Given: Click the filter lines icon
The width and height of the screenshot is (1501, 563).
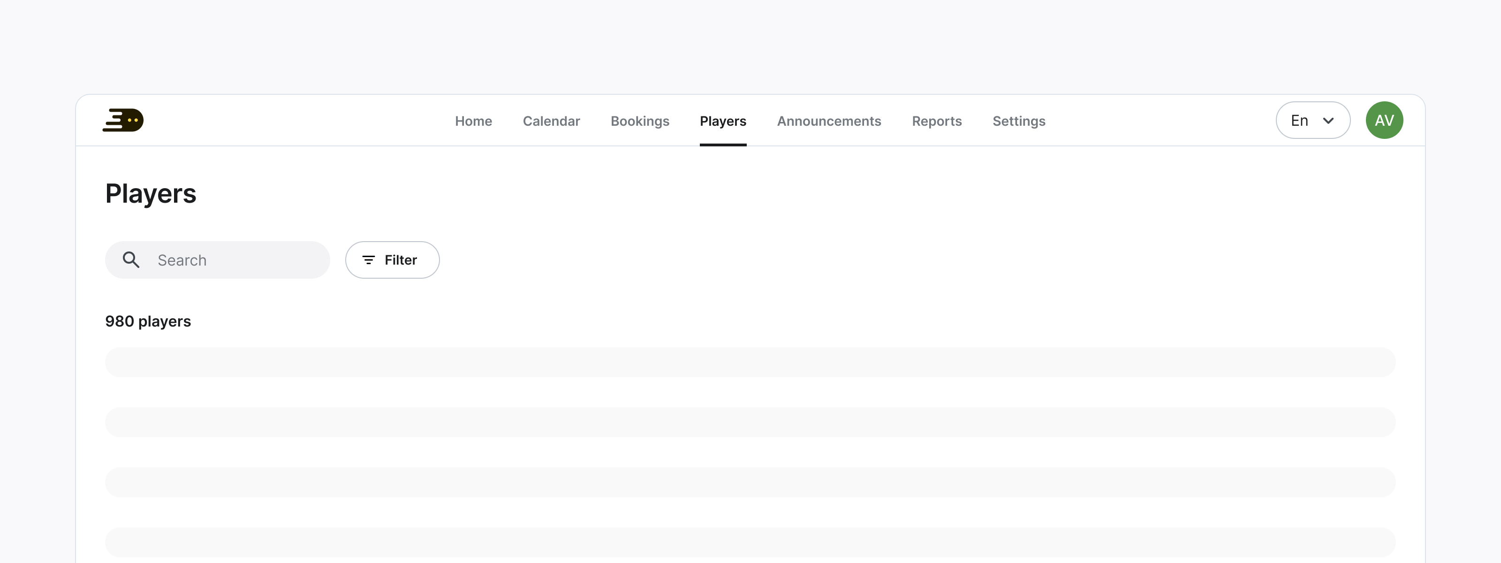Looking at the screenshot, I should click(368, 260).
